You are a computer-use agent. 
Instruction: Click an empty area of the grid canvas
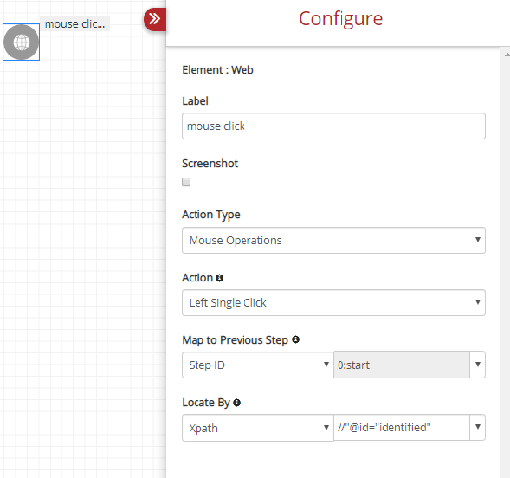81,228
